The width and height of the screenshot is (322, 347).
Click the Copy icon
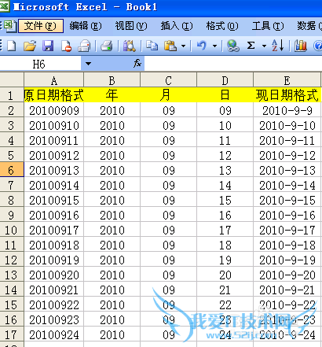(x=152, y=46)
